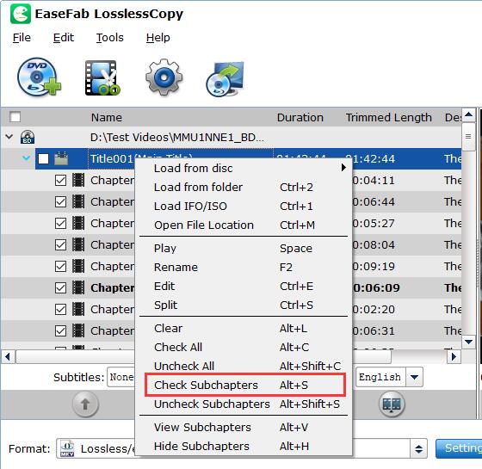This screenshot has width=482, height=469.
Task: Click the move-up arrow round button
Action: (85, 404)
